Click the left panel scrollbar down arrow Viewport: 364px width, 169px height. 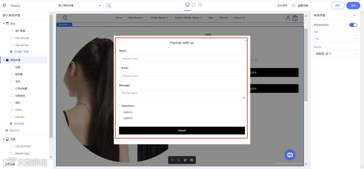click(51, 157)
